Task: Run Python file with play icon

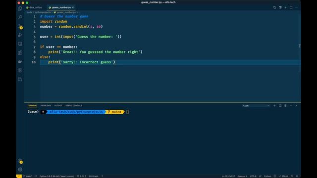Action: [x=285, y=7]
